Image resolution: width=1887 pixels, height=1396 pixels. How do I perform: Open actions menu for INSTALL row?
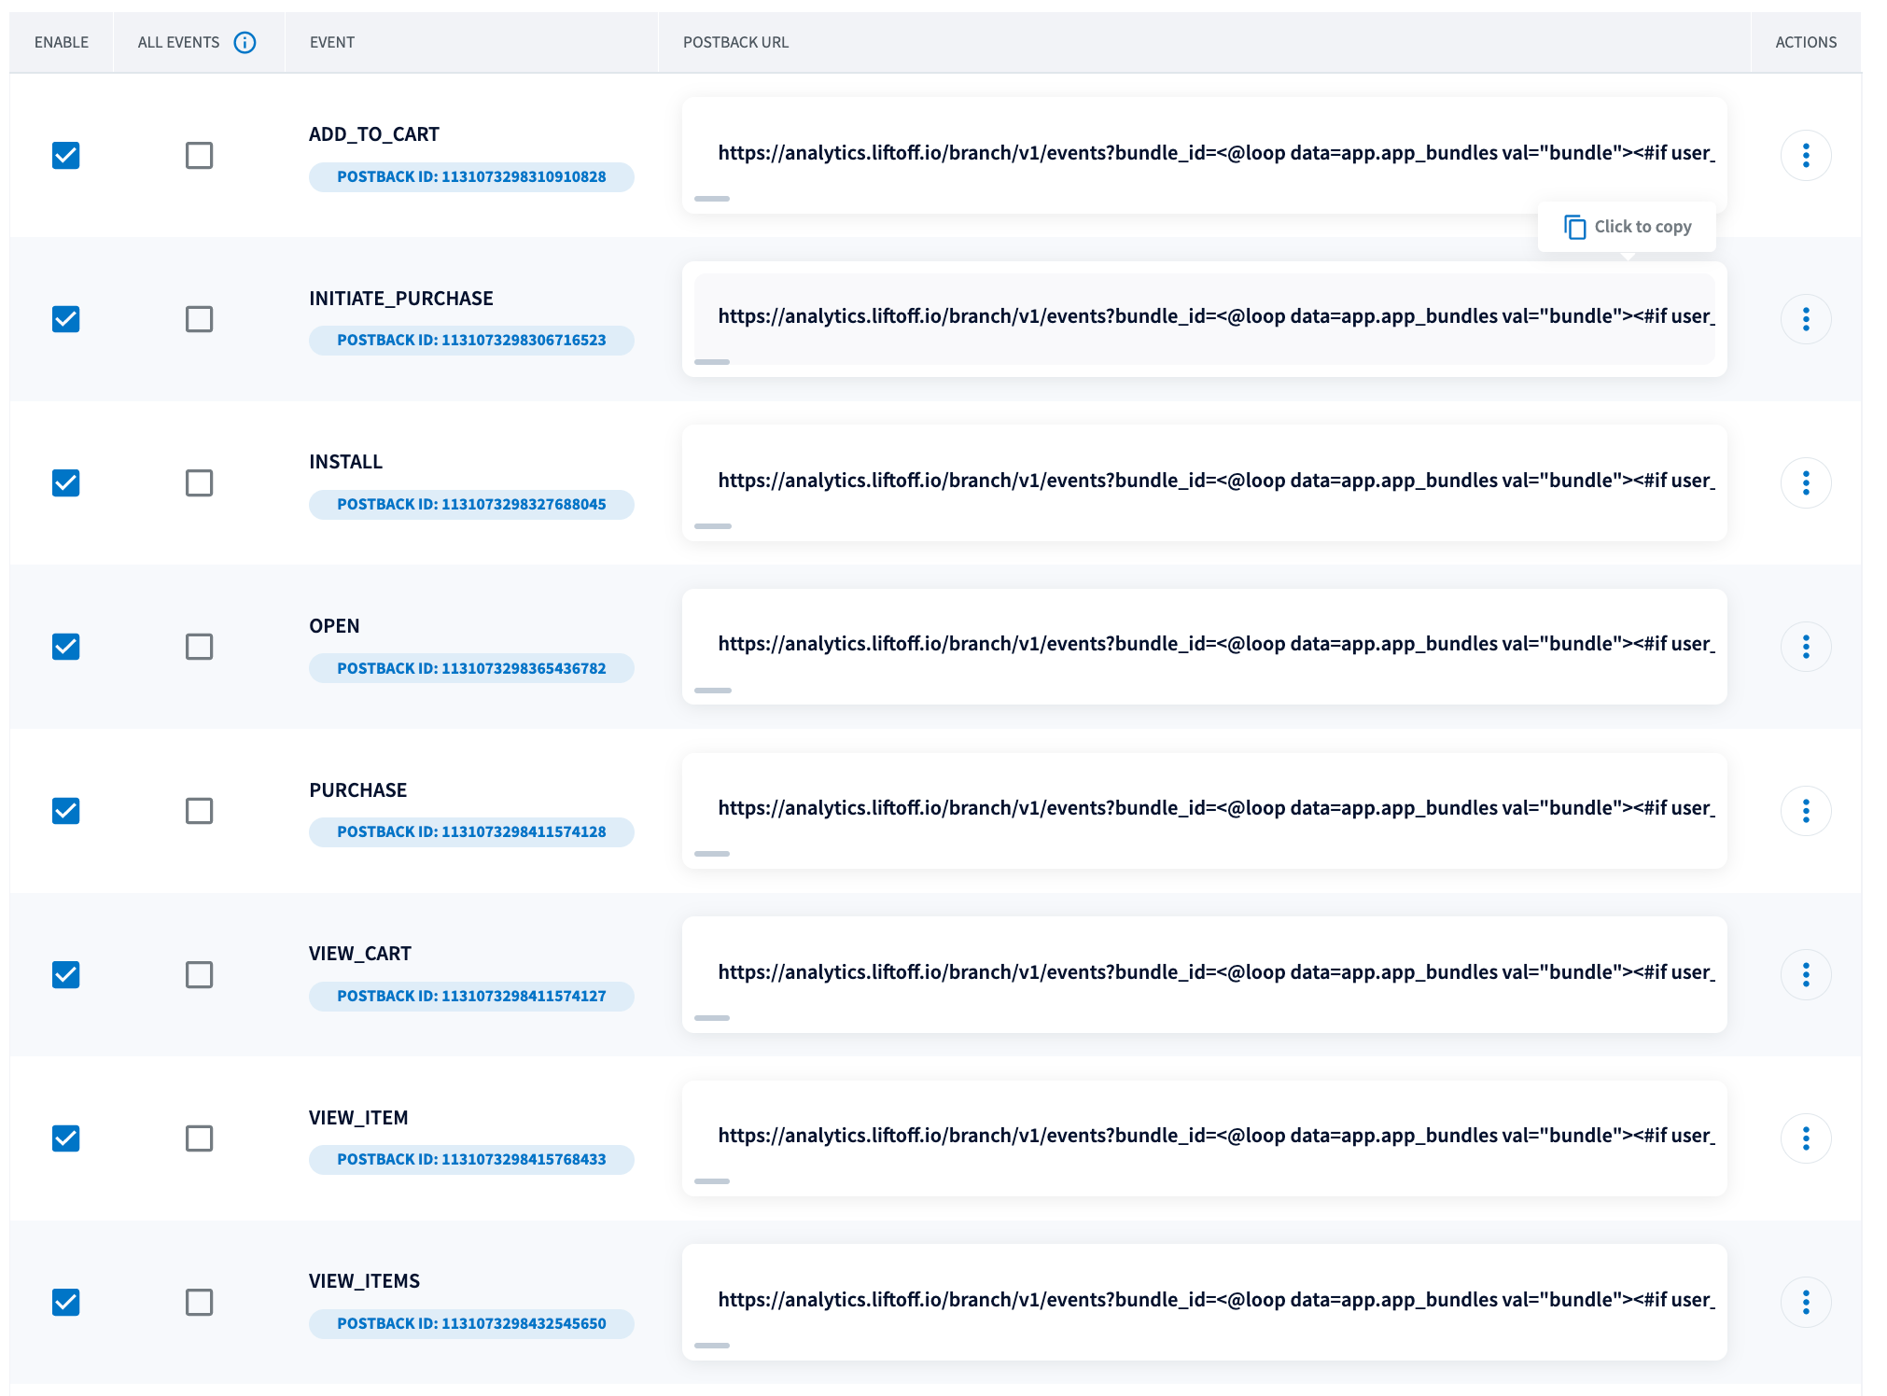coord(1805,482)
